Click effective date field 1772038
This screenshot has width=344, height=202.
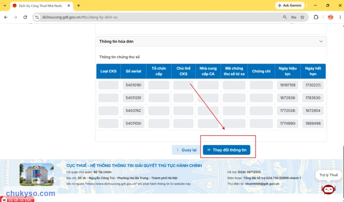coord(287,110)
